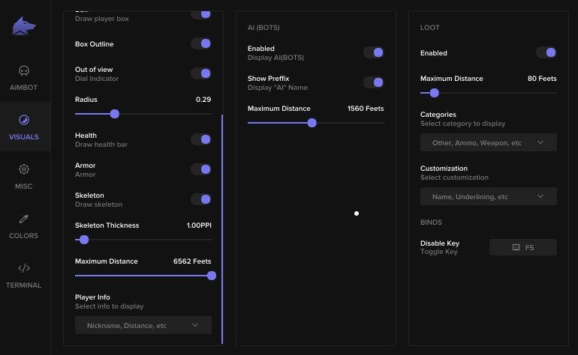Screen dimensions: 578x355
Task: Open the Terminal code icon
Action: 24,268
